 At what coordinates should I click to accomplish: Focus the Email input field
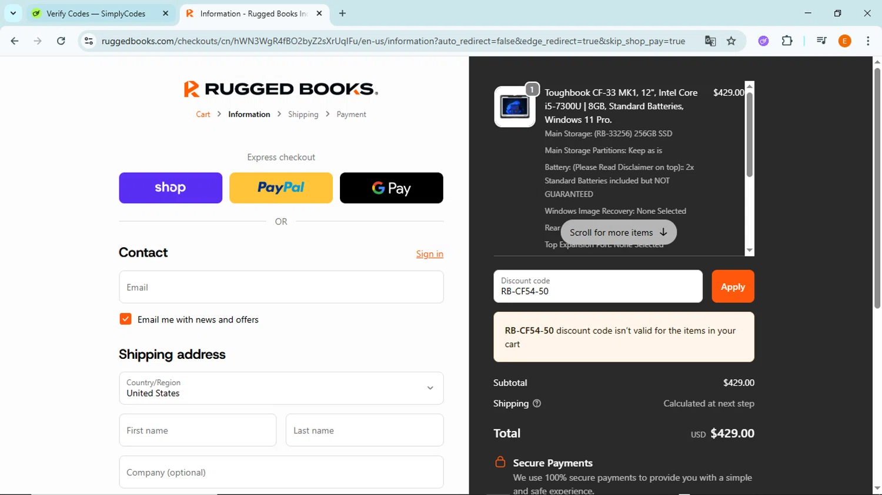point(281,287)
